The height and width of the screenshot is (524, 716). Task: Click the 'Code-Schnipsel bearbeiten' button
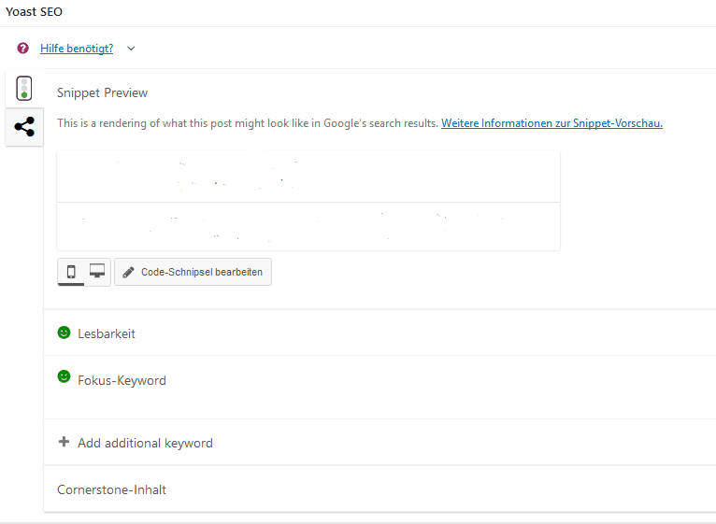point(193,272)
